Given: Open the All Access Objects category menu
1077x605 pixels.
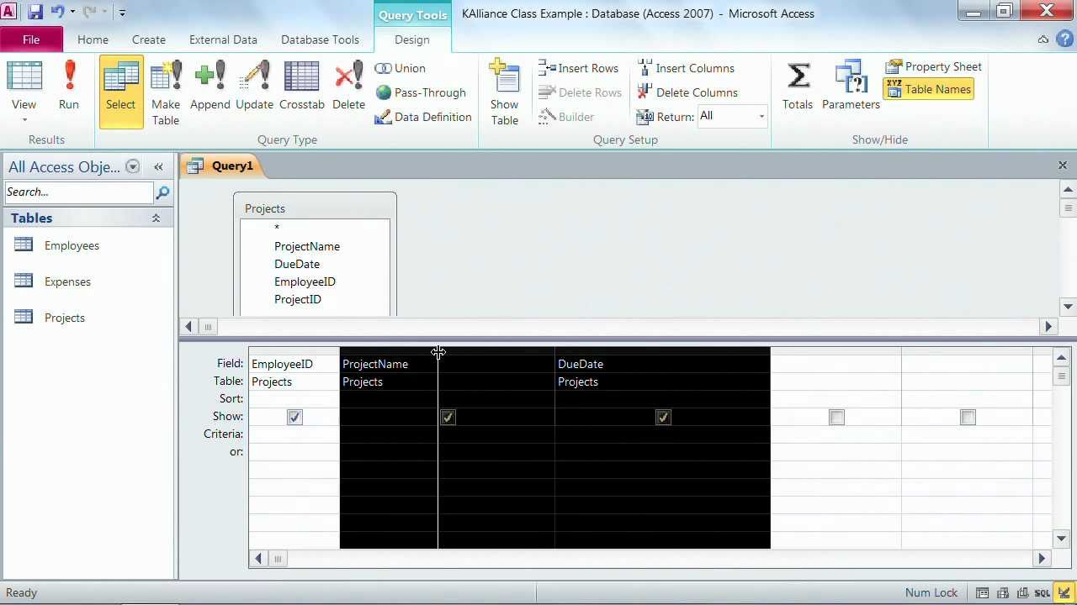Looking at the screenshot, I should click(x=132, y=166).
